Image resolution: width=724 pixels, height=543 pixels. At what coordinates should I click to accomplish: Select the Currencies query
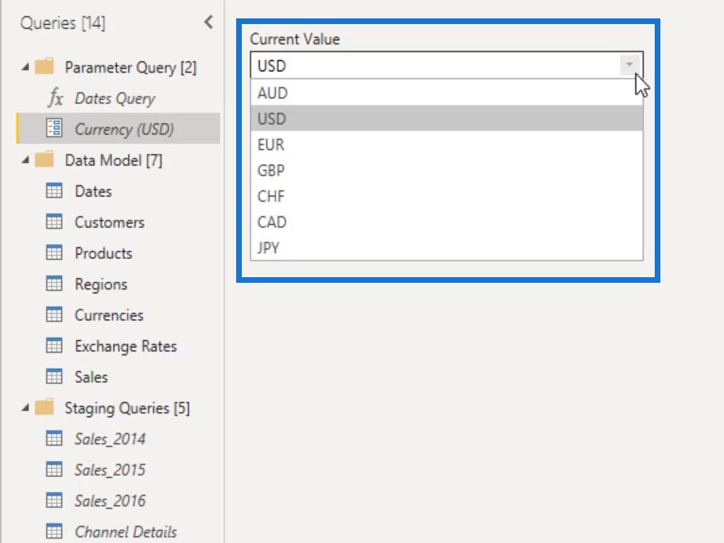[109, 315]
